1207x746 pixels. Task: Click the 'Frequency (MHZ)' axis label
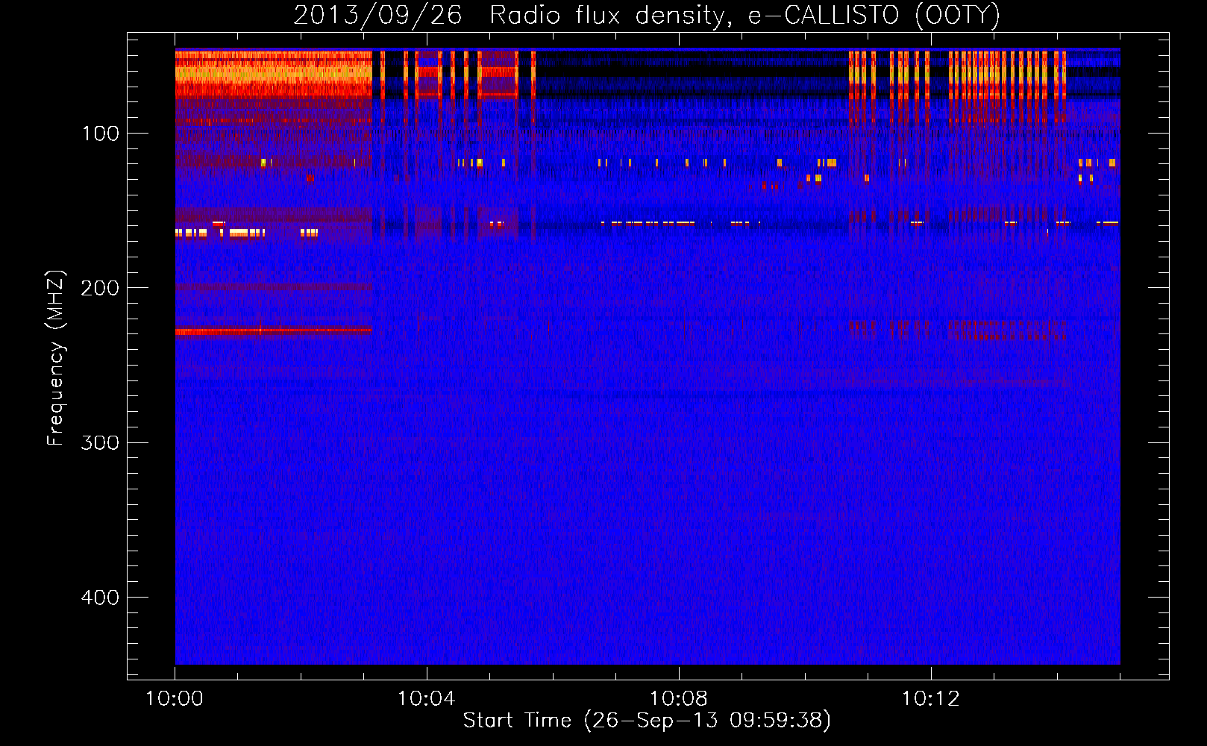click(x=56, y=358)
